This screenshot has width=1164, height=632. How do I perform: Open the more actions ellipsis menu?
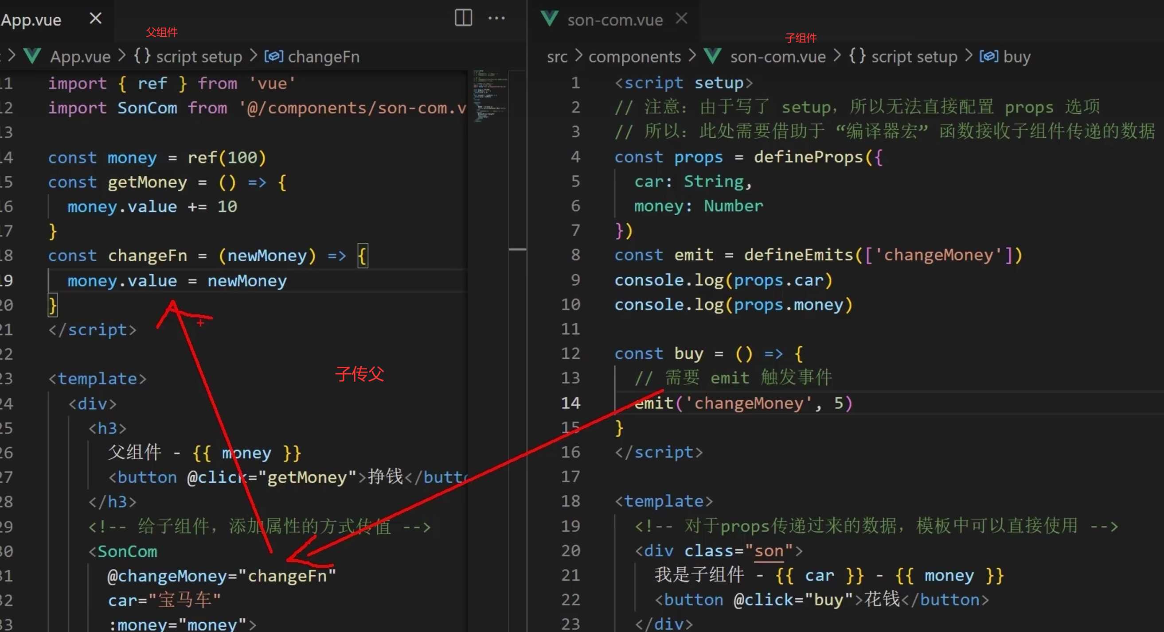[496, 18]
